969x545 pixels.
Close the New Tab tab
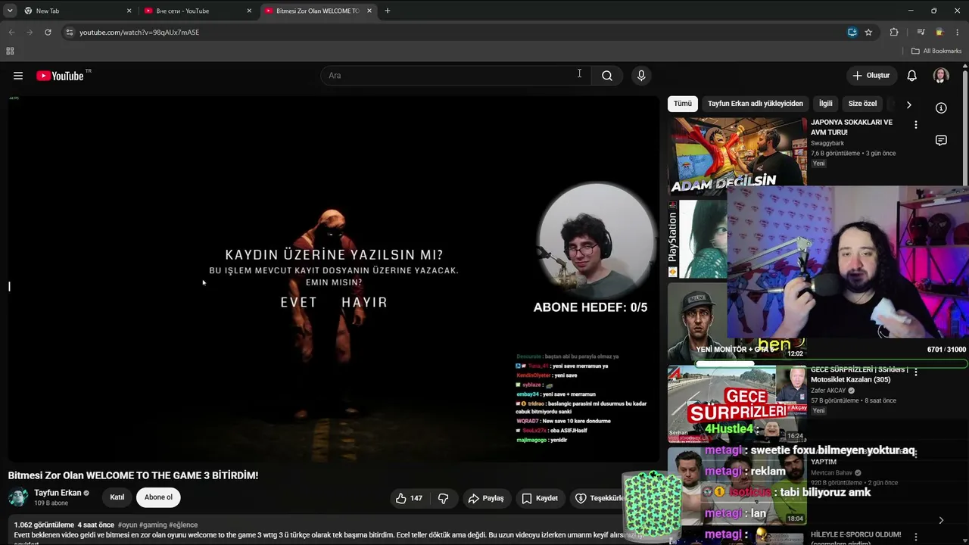[x=129, y=11]
